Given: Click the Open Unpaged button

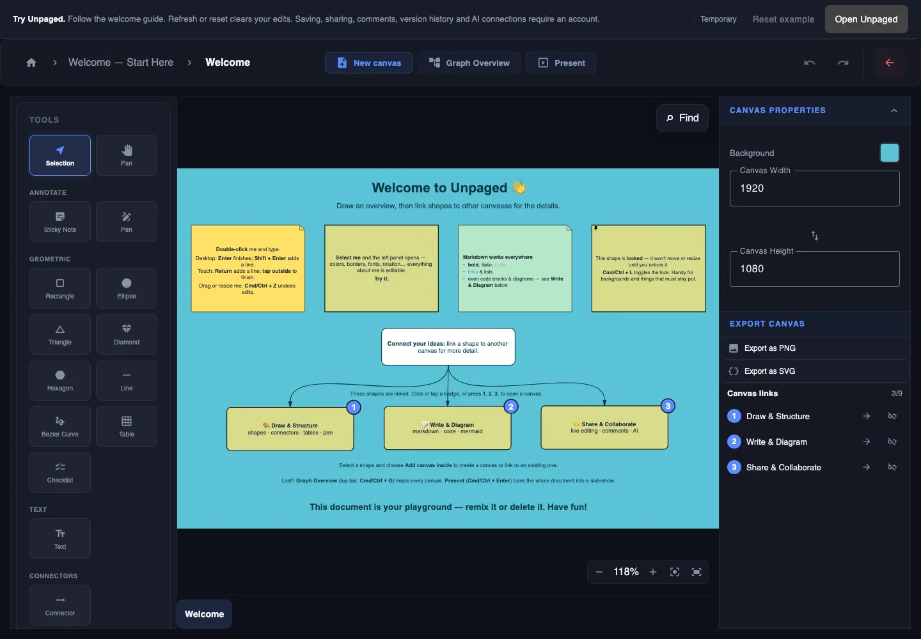Looking at the screenshot, I should point(866,19).
